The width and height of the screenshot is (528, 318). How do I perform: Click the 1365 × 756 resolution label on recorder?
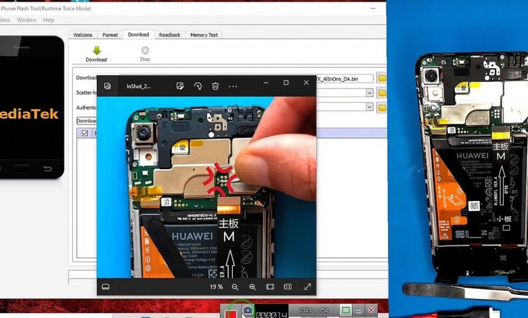pyautogui.click(x=314, y=310)
